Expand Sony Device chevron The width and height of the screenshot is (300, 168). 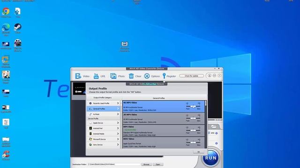click(x=118, y=145)
